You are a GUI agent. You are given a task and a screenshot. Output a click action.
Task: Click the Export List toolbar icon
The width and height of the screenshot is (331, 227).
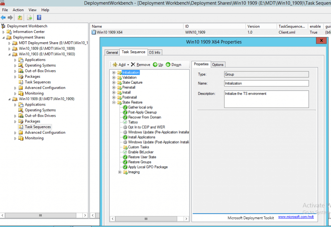coord(29,17)
